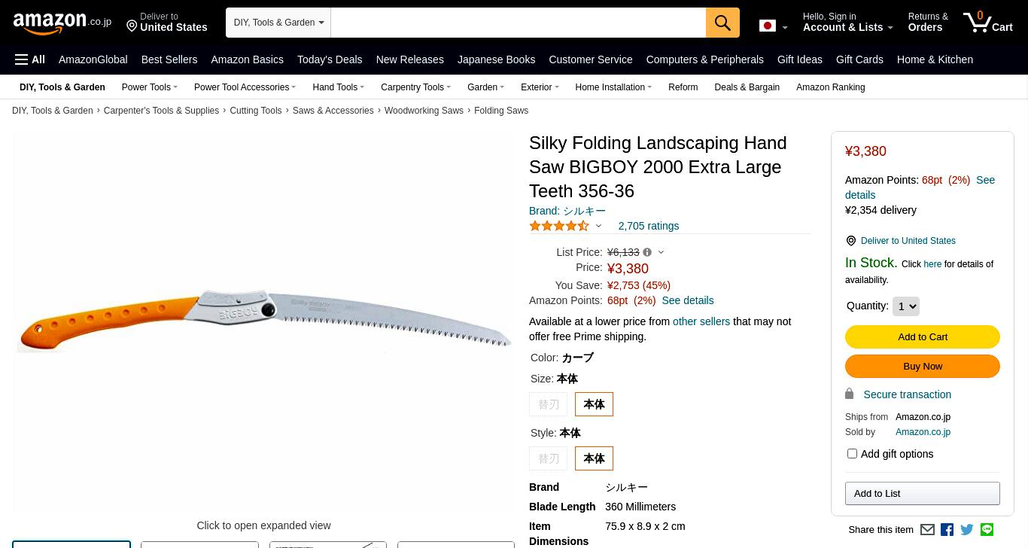The width and height of the screenshot is (1028, 548).
Task: Select the 本体 Size option
Action: click(x=594, y=404)
